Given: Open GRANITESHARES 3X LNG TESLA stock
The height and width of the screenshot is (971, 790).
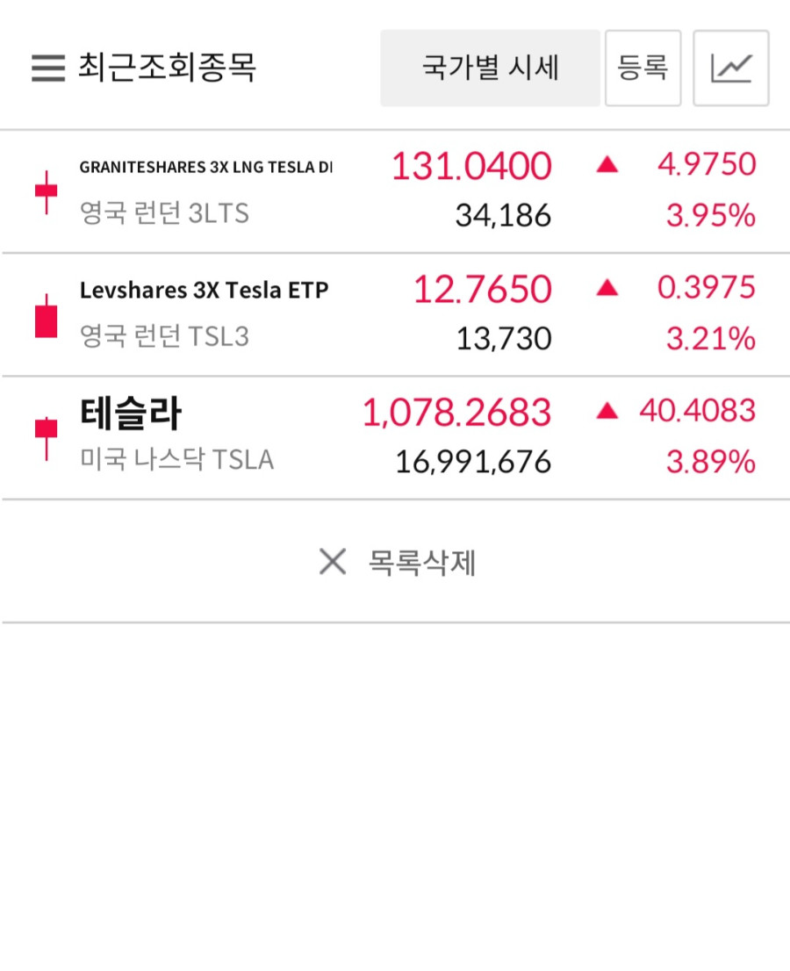Looking at the screenshot, I should click(395, 191).
